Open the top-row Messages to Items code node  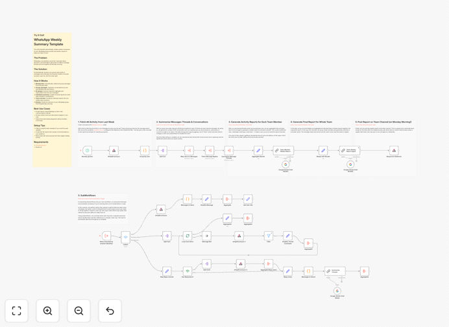pyautogui.click(x=188, y=199)
